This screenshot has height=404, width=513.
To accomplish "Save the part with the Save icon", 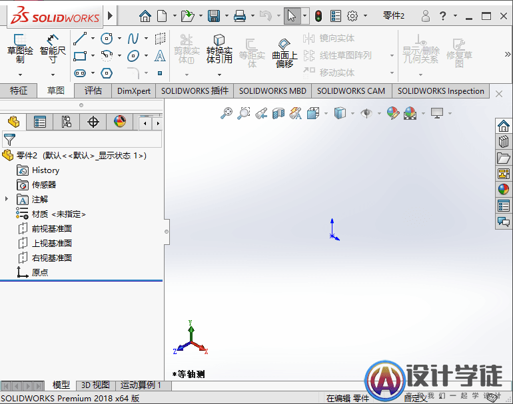I will [x=214, y=16].
